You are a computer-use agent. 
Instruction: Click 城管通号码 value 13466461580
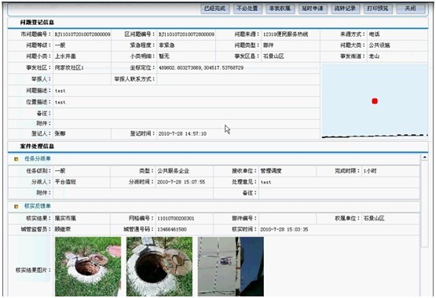[172, 230]
